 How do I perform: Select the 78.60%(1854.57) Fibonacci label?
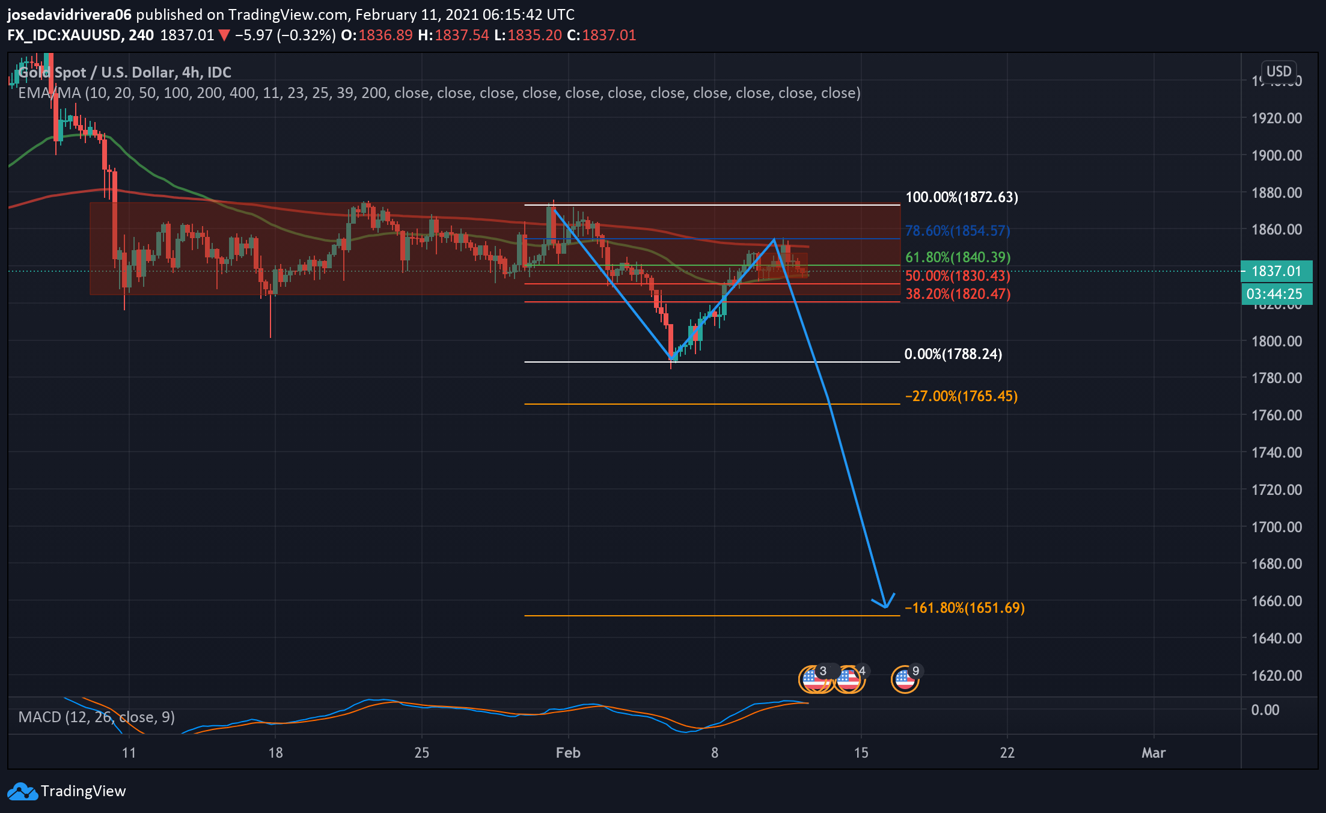(958, 231)
